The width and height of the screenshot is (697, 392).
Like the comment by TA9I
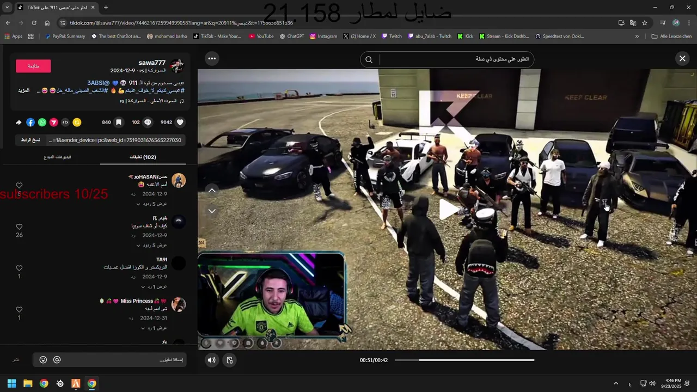coord(19,268)
